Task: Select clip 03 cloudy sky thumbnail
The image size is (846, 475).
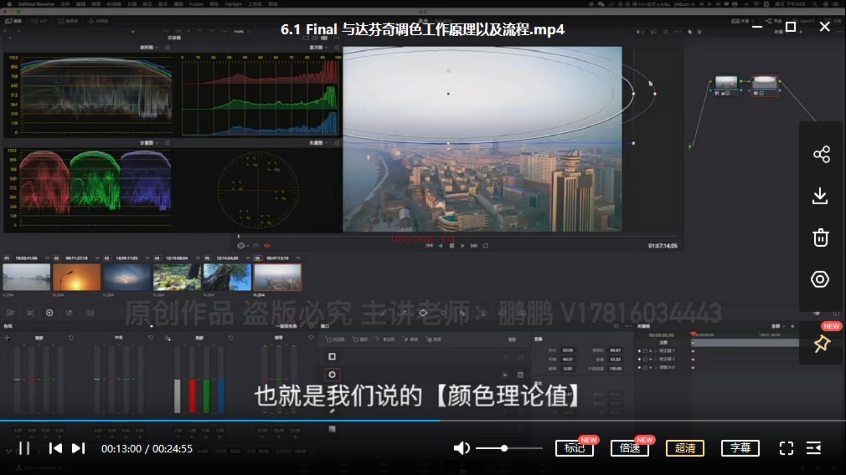Action: pyautogui.click(x=127, y=277)
